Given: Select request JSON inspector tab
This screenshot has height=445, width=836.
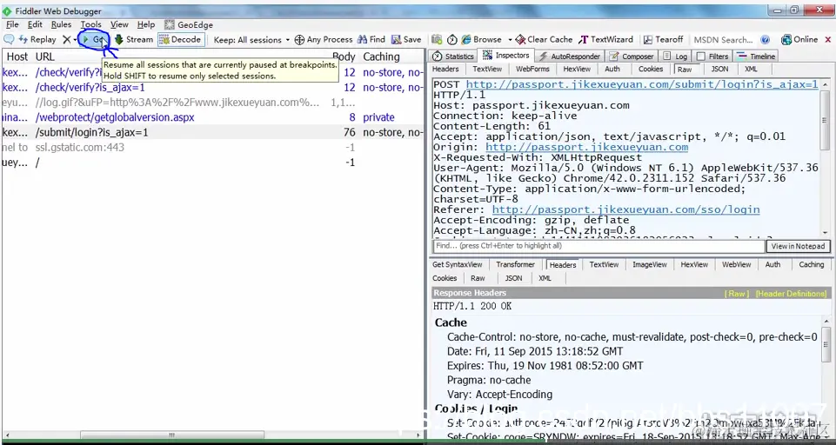Looking at the screenshot, I should tap(719, 69).
